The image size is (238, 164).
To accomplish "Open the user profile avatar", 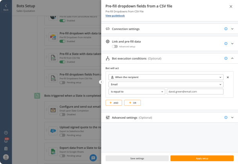I will (6, 157).
